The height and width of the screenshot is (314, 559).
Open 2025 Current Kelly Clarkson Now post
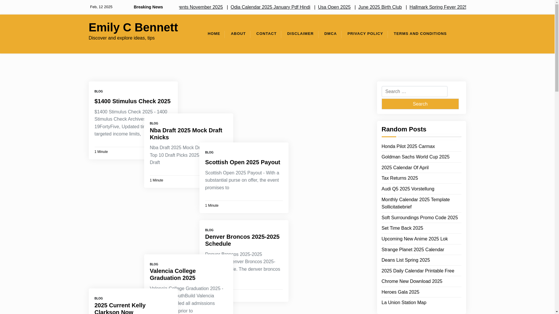click(120, 308)
